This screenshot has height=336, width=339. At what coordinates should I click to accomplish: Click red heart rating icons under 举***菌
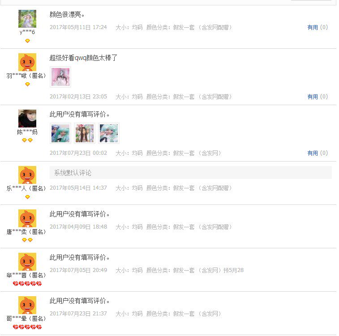[27, 284]
